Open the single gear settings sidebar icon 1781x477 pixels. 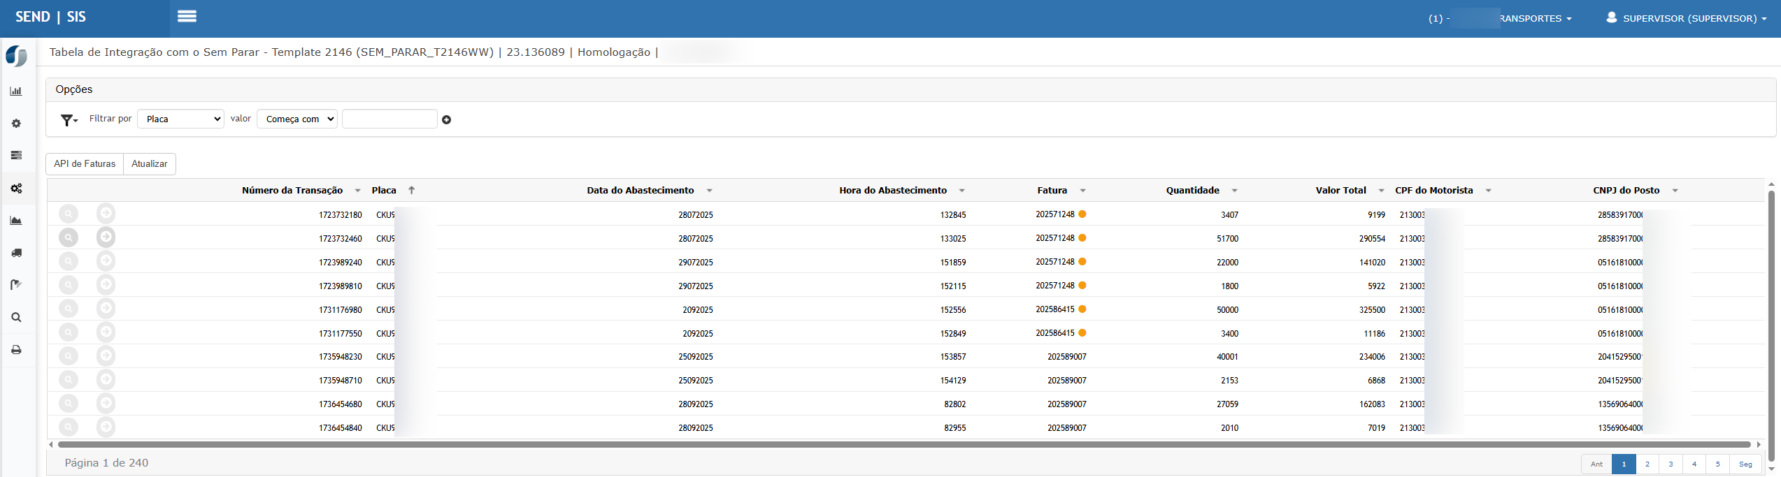(x=16, y=124)
